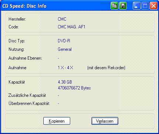
Task: Select the CMC manufacturer value
Action: point(62,19)
